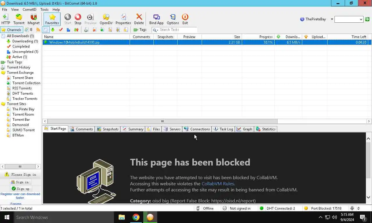The image size is (372, 223).
Task: Show all tasks filter icon
Action: point(45,30)
